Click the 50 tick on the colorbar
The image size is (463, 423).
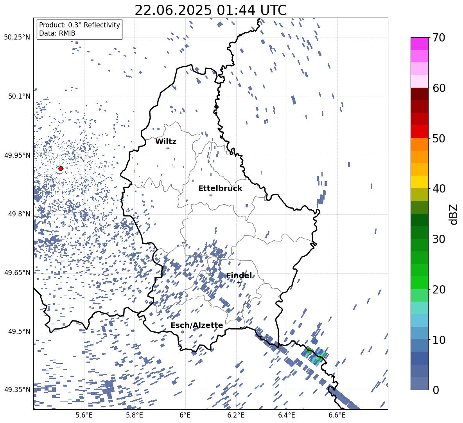(x=439, y=139)
